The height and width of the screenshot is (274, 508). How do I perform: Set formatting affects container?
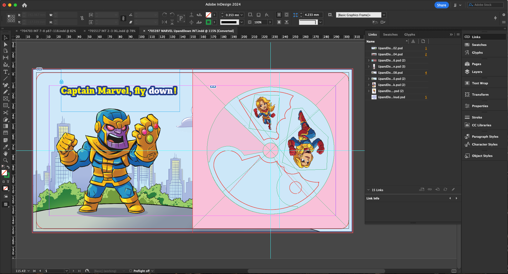point(4,182)
